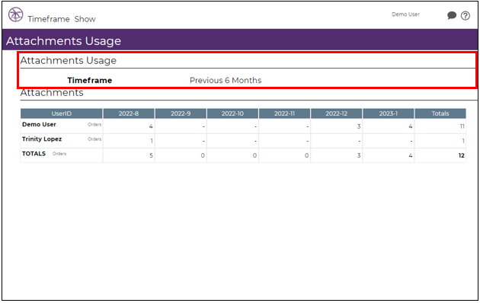Viewport: 480px width, 303px height.
Task: Click the Totals column header
Action: click(440, 113)
